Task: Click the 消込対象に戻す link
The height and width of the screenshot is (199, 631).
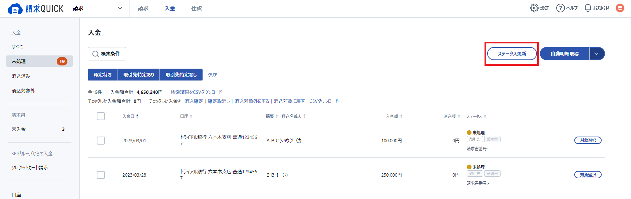Action: click(289, 101)
